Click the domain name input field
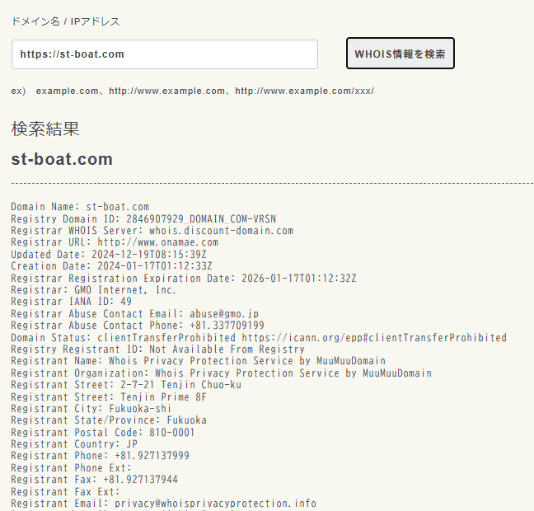534x511 pixels. (x=164, y=54)
